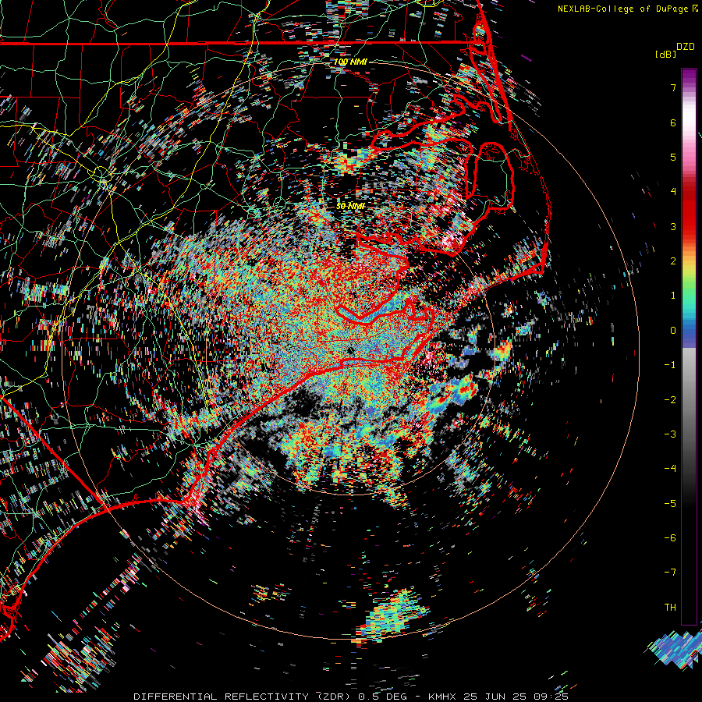
Task: Click the ZDR color scale bar
Action: tap(689, 346)
